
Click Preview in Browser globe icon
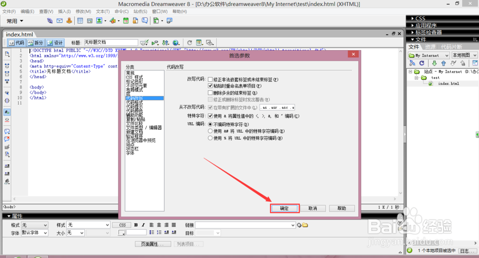point(176,43)
